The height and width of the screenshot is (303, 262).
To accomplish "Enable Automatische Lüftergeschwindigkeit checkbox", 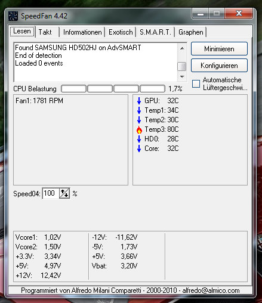I will click(x=196, y=84).
